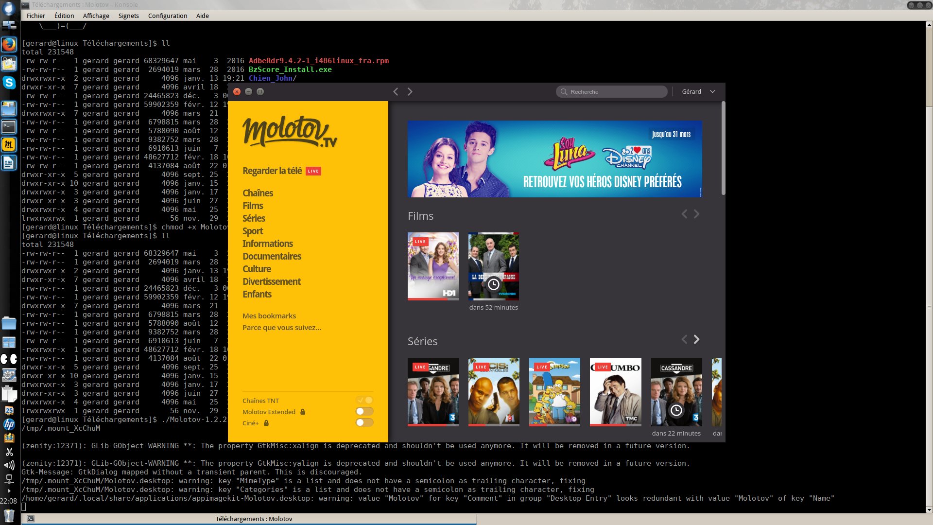Open Mes bookmarks link
This screenshot has width=933, height=525.
(269, 316)
